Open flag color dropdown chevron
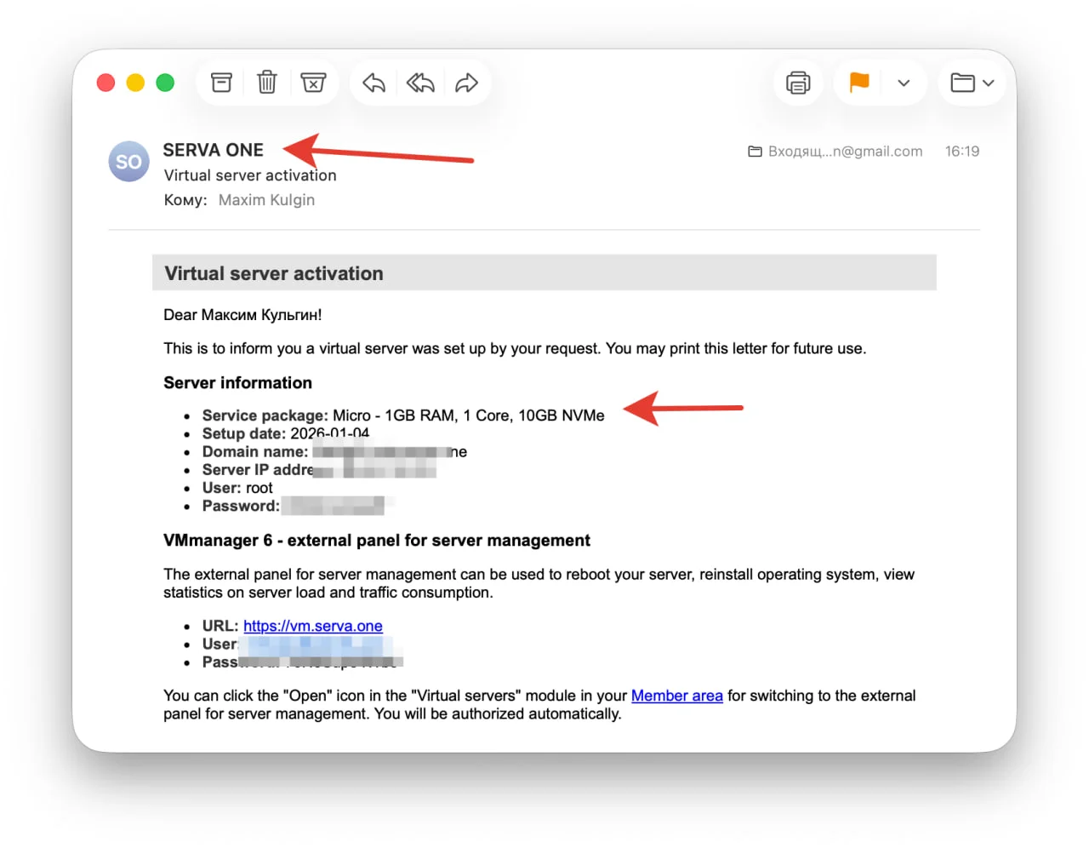Screen dimensions: 1089x848 904,83
